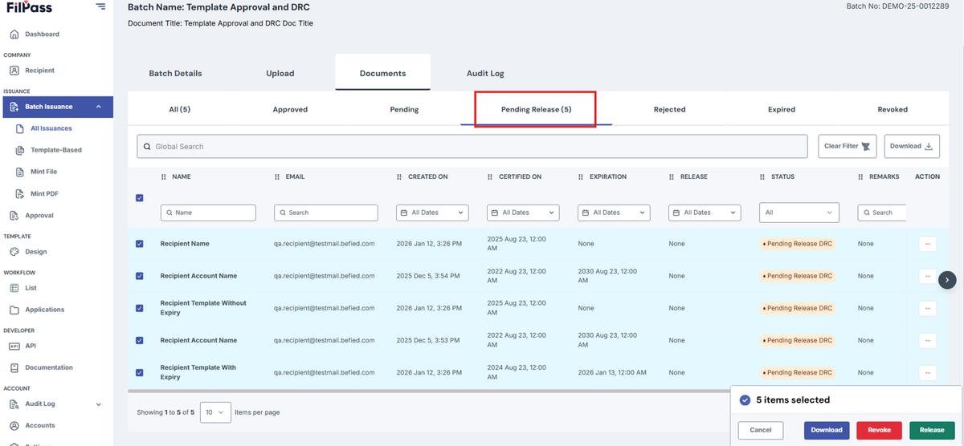Show Revoked documents tab
The image size is (964, 446).
pos(893,109)
